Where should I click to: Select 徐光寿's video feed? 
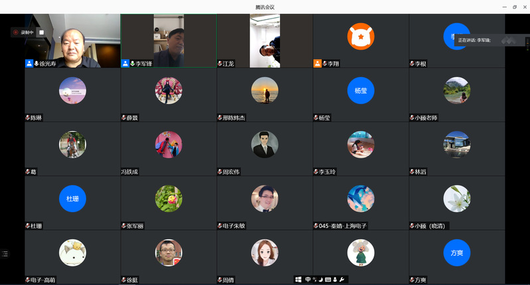point(72,40)
